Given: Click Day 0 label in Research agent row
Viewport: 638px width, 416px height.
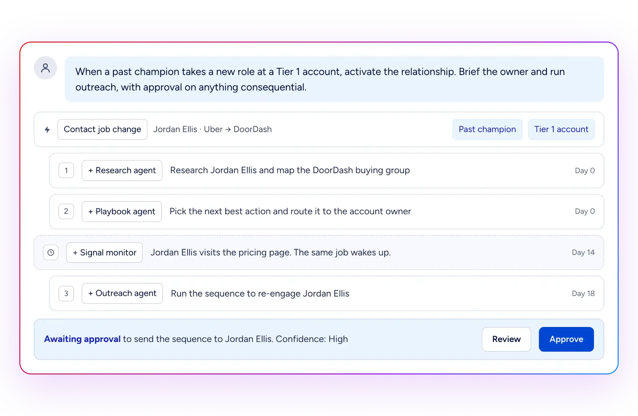Looking at the screenshot, I should point(585,170).
